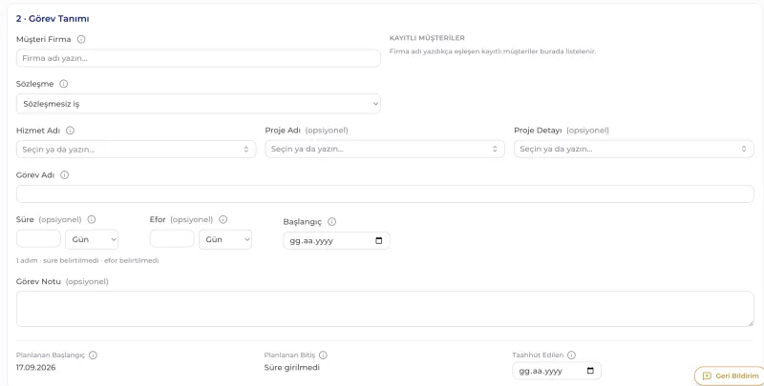Focus the Görev Notu textarea

coord(385,309)
